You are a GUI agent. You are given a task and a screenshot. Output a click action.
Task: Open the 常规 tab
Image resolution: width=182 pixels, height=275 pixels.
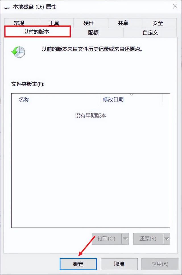19,23
